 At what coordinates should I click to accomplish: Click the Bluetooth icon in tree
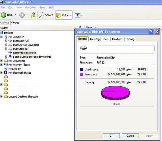pos(6,73)
